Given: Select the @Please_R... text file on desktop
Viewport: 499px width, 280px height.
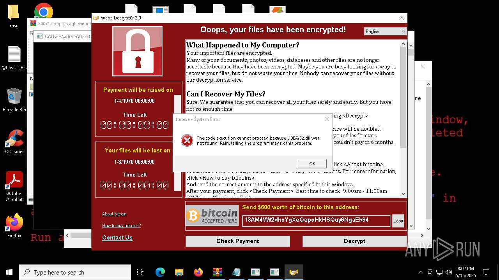Looking at the screenshot, I should click(14, 58).
